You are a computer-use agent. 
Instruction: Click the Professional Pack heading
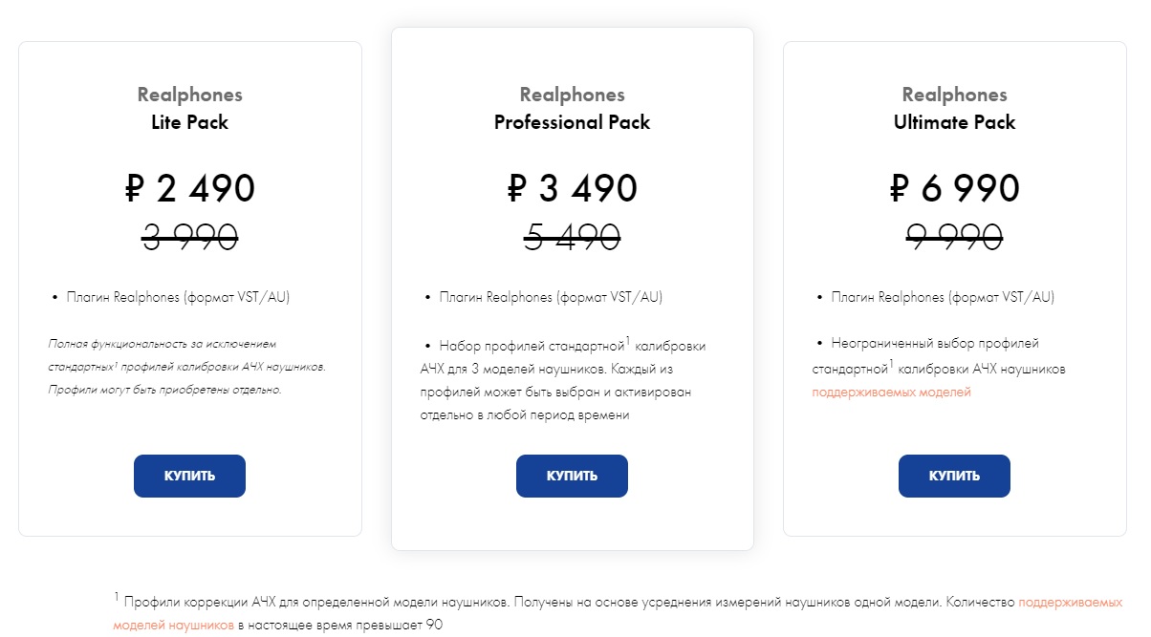[572, 122]
